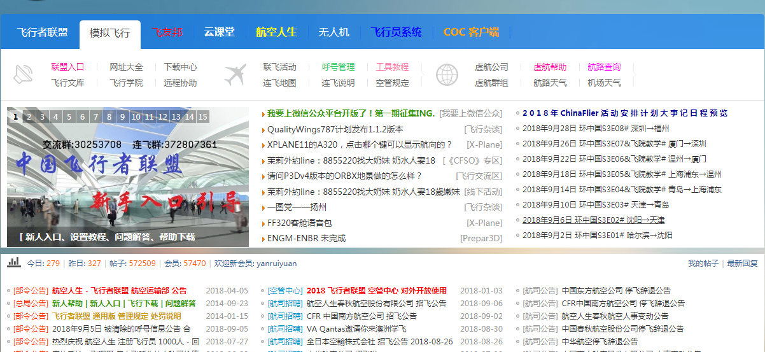Open the 飞友邦 tab

167,32
